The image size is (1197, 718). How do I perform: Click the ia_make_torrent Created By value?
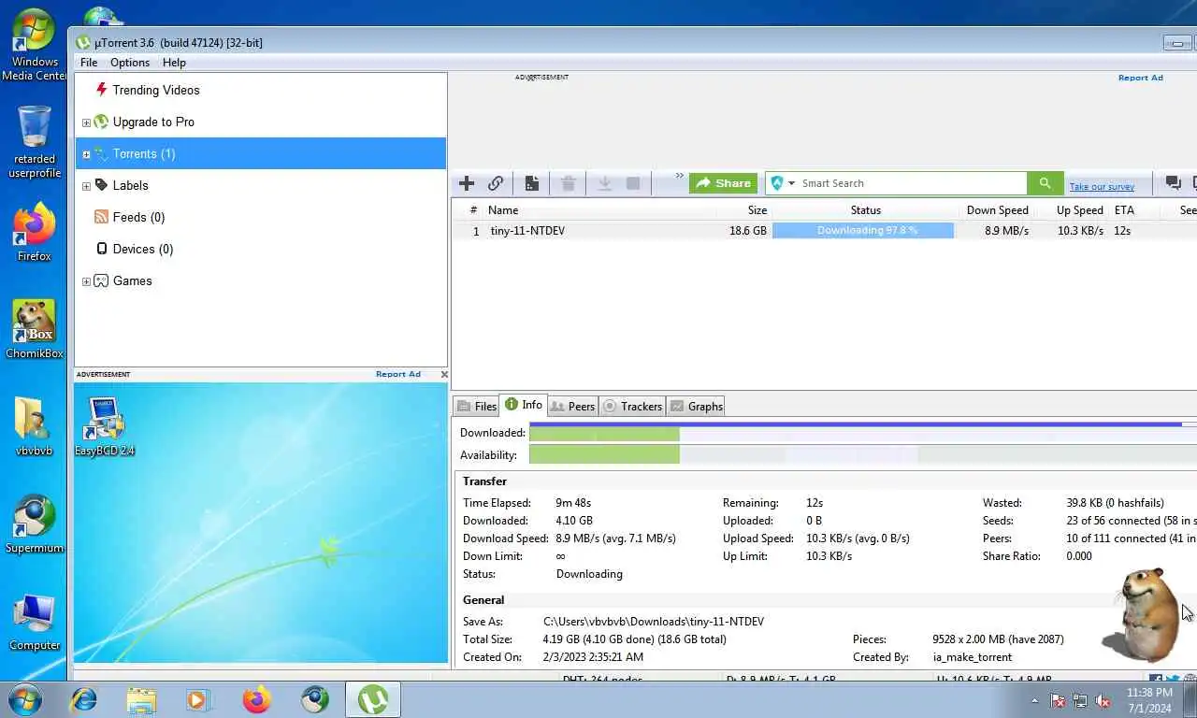(x=972, y=657)
